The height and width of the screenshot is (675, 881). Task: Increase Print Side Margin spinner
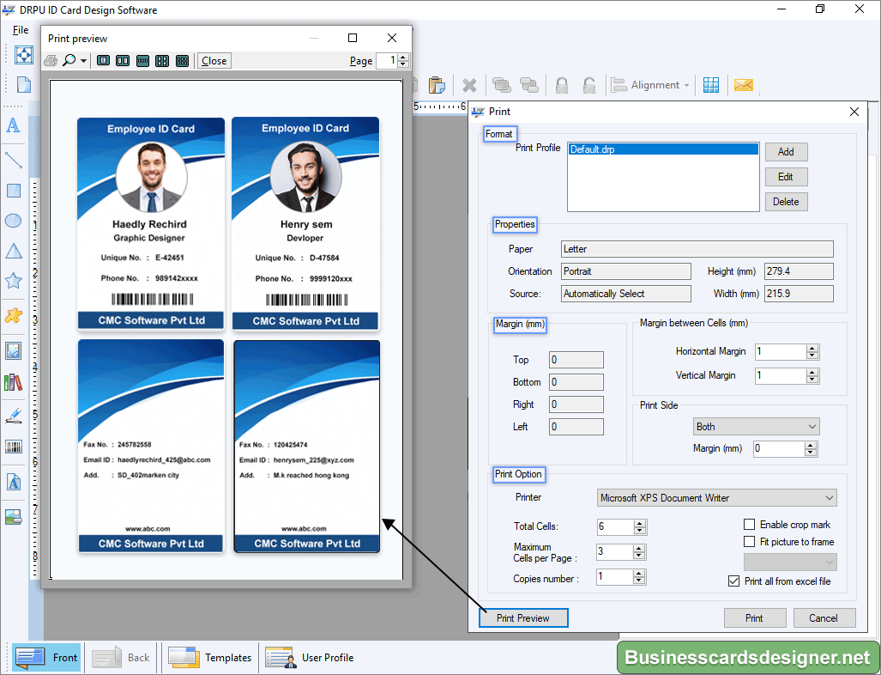point(810,446)
